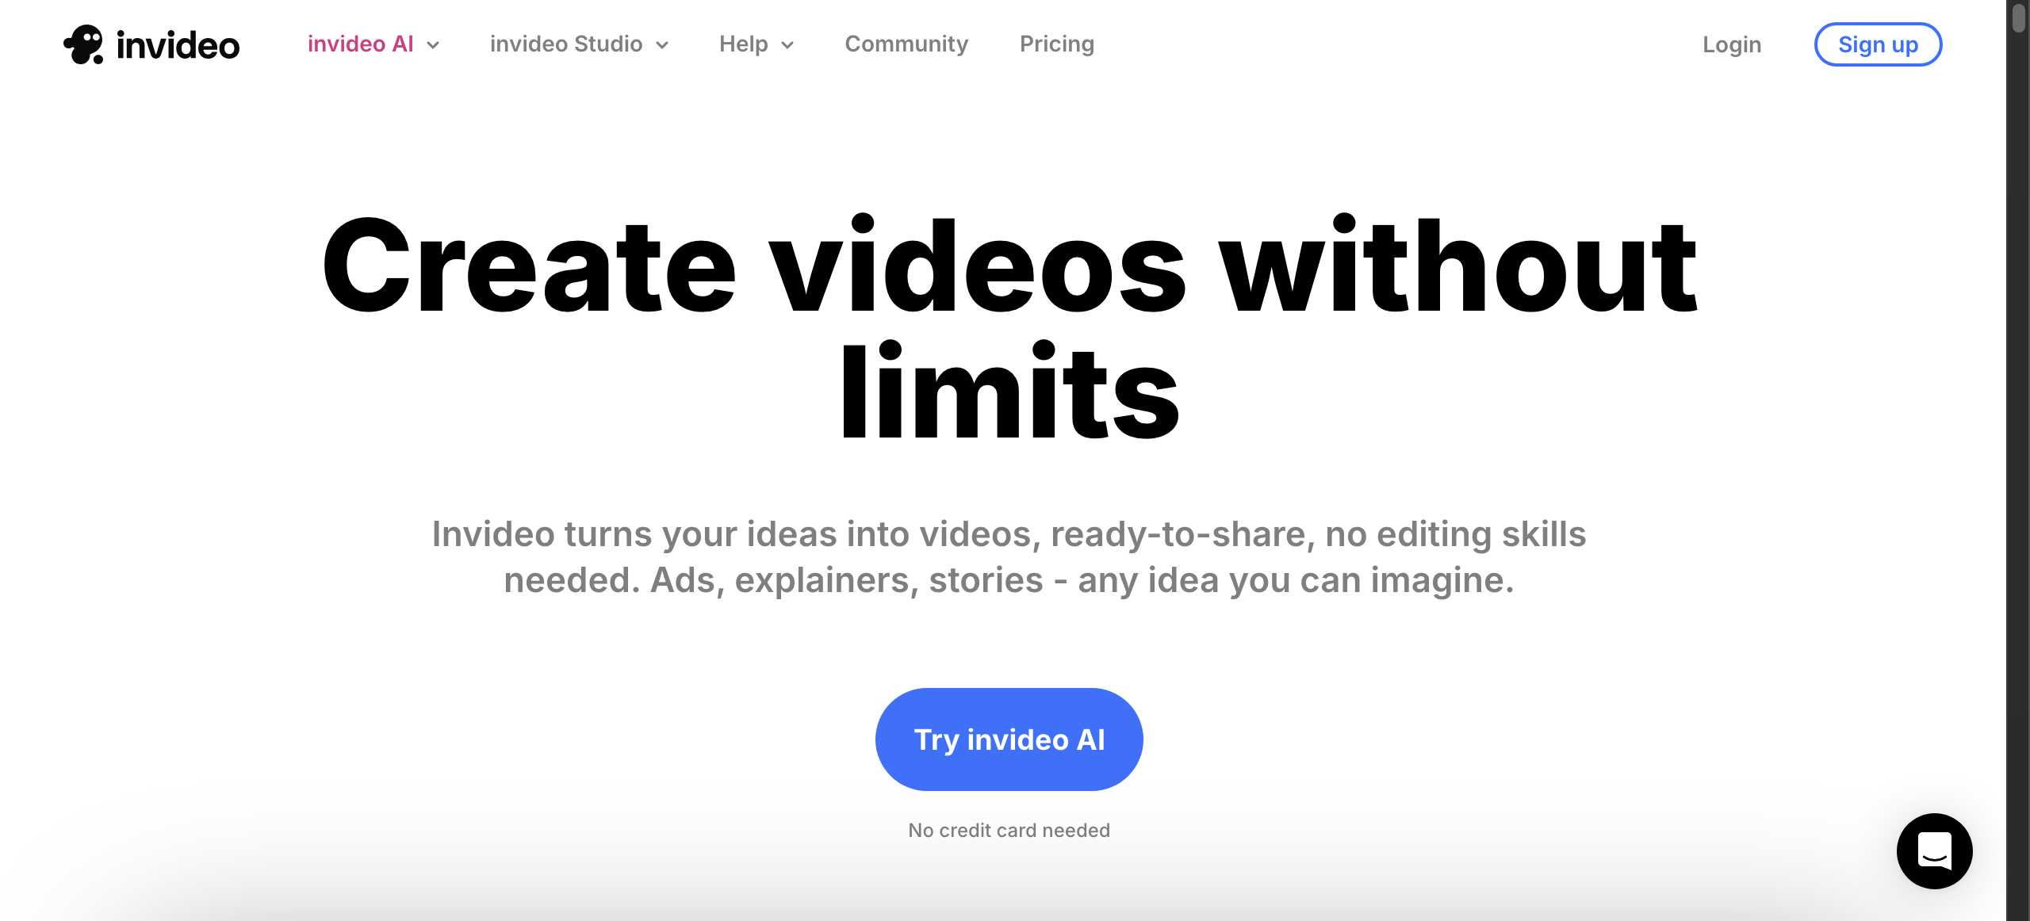
Task: Expand the Help chevron arrow
Action: tap(787, 45)
